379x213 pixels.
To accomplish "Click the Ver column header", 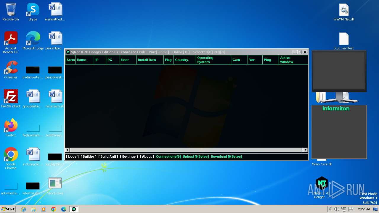I will (255, 60).
